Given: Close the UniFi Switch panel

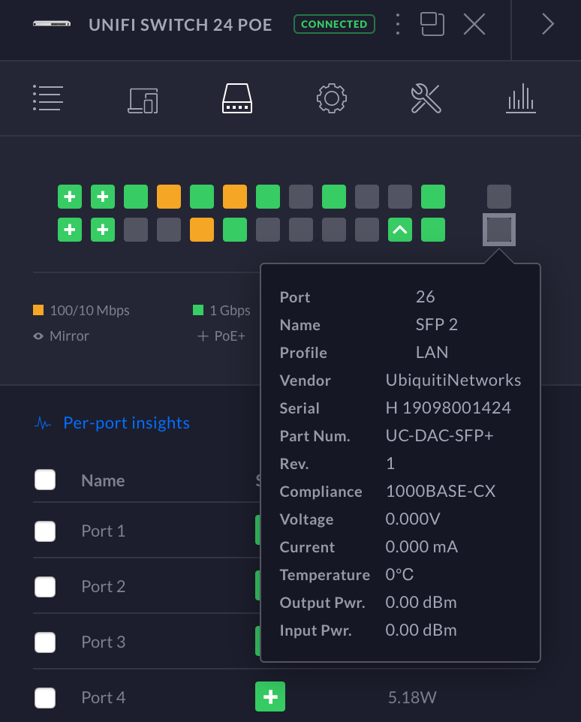Looking at the screenshot, I should coord(474,25).
